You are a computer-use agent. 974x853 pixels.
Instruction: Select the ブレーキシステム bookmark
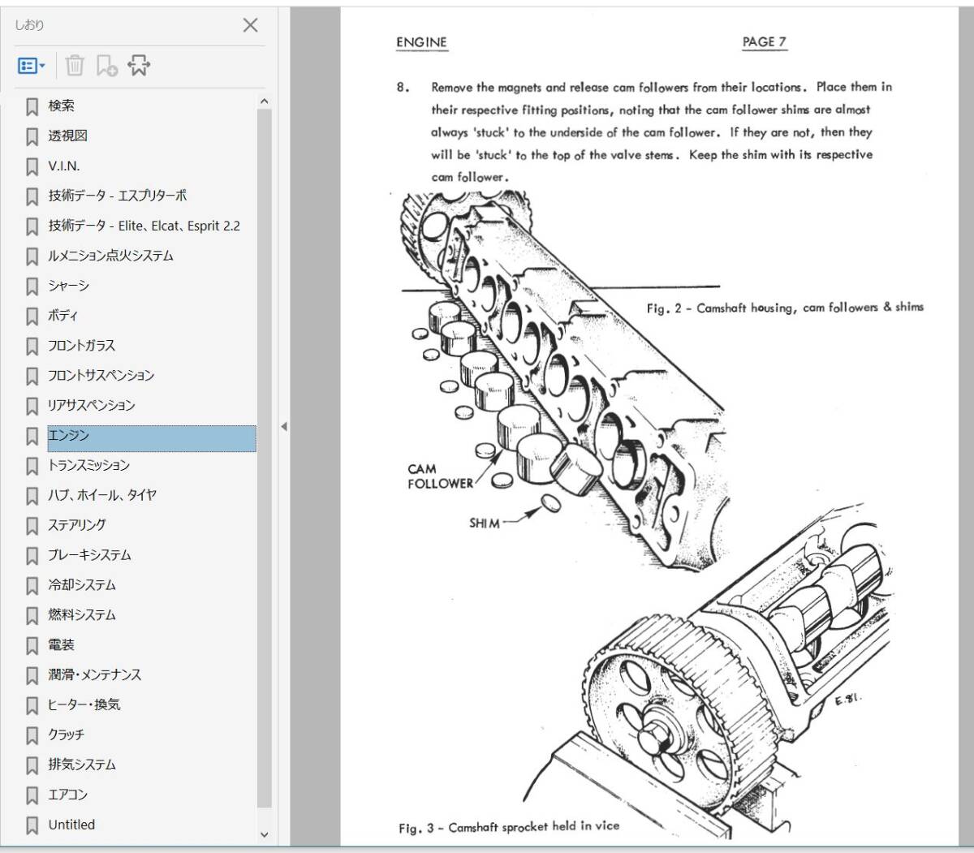pyautogui.click(x=89, y=555)
